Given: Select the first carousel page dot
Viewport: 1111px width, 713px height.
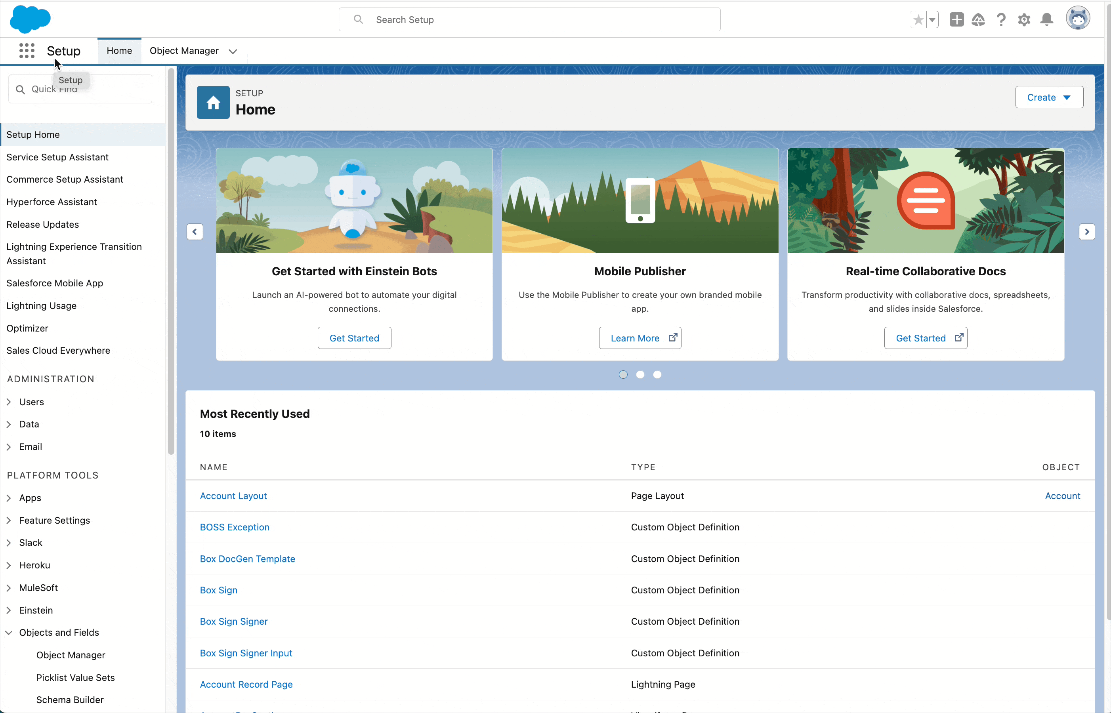Looking at the screenshot, I should coord(623,375).
